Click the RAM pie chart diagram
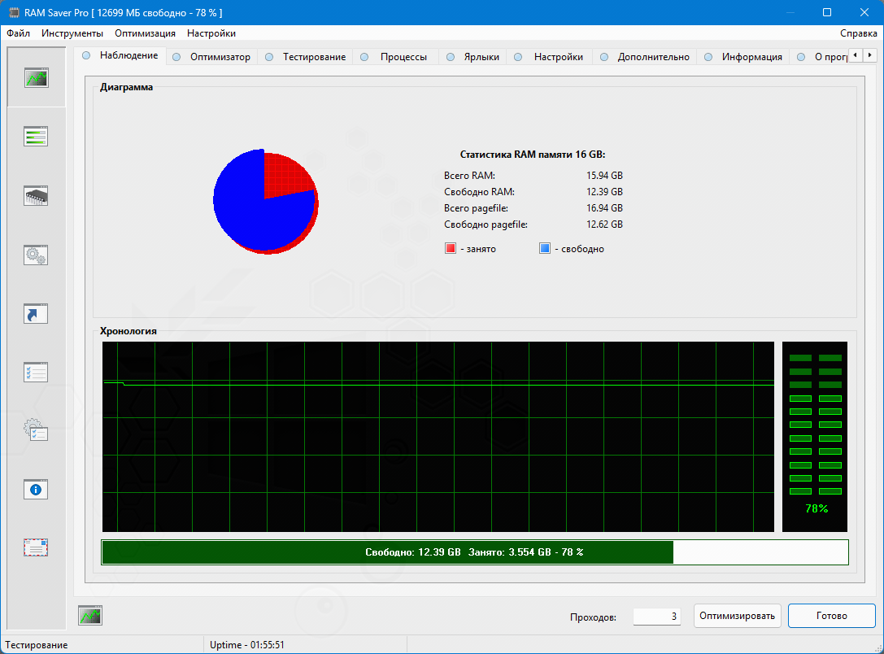 [266, 201]
